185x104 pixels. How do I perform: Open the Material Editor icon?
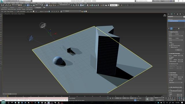click(x=88, y=5)
